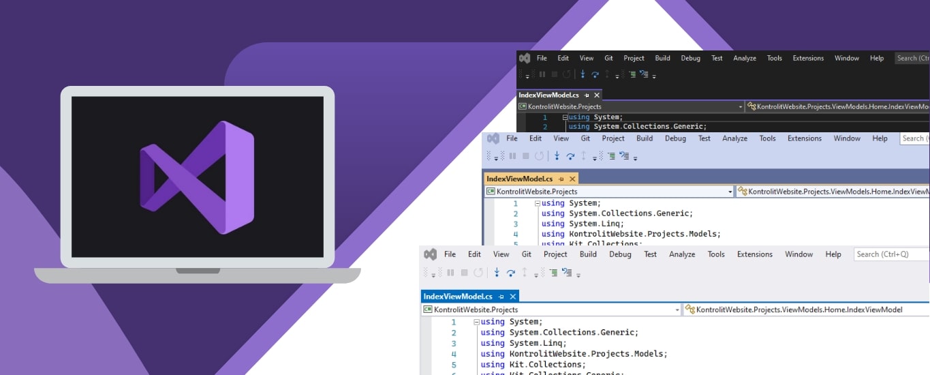This screenshot has width=930, height=375.
Task: Click 'using System.Collections.Generic;' in dark window
Action: (638, 126)
